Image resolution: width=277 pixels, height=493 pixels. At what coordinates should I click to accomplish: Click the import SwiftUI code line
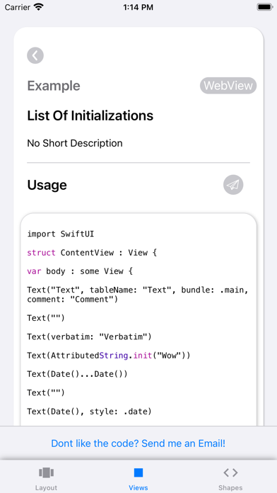(x=61, y=234)
